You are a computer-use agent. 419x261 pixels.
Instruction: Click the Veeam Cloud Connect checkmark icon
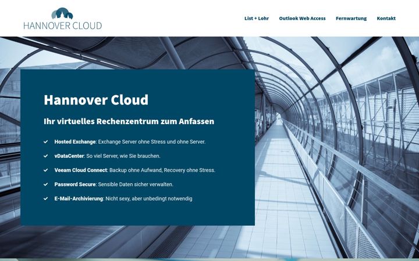point(46,170)
